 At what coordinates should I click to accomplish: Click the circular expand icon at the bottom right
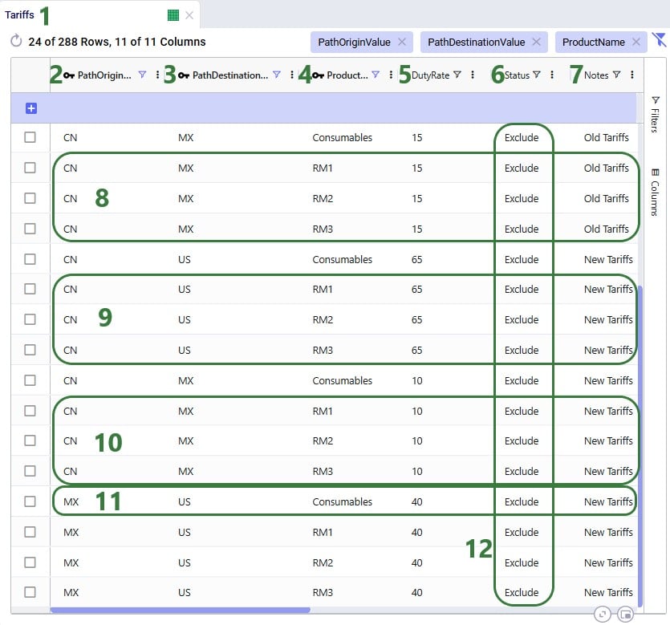pos(602,615)
